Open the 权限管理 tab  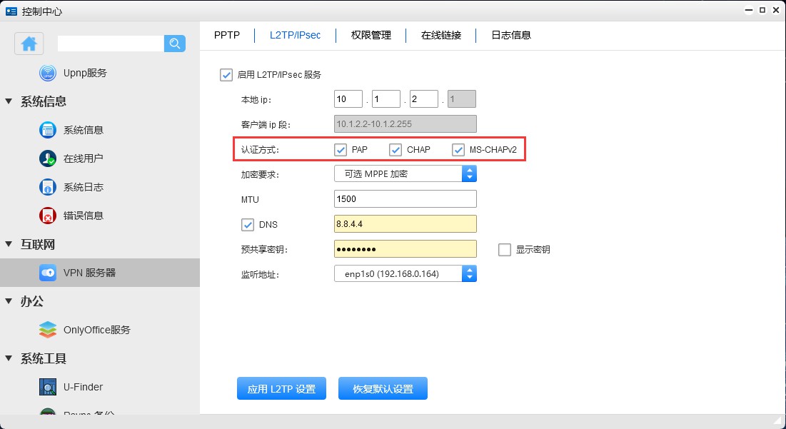pyautogui.click(x=371, y=34)
